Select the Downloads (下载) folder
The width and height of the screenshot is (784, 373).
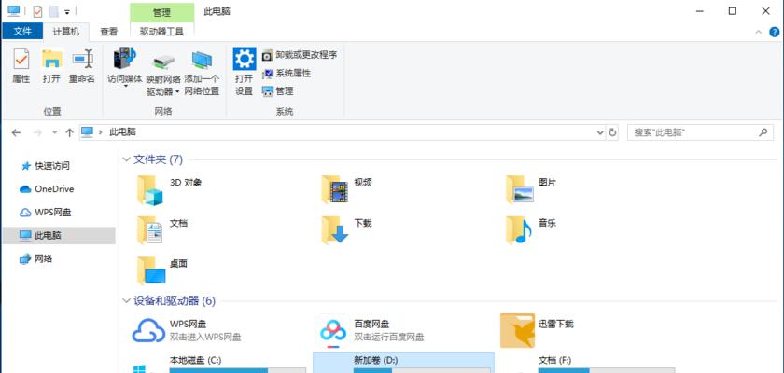tap(347, 230)
